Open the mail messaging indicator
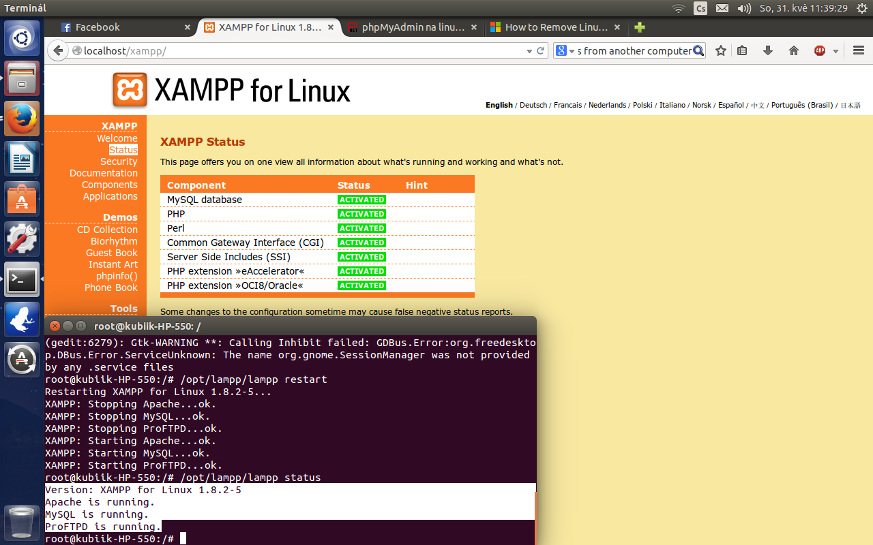The height and width of the screenshot is (545, 873). (722, 8)
